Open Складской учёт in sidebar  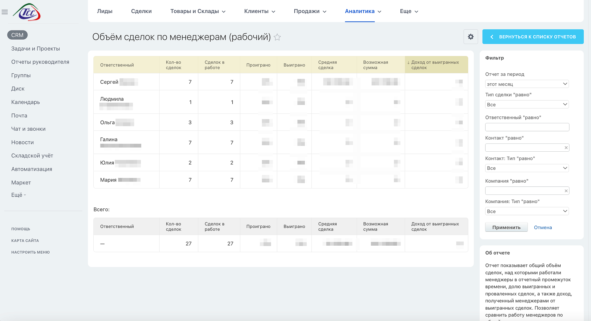pyautogui.click(x=32, y=155)
